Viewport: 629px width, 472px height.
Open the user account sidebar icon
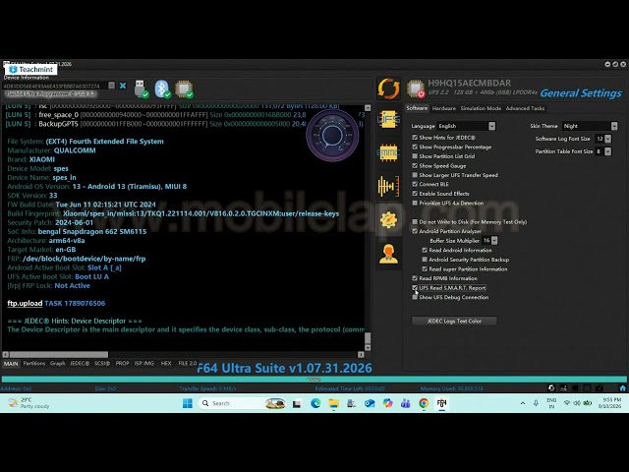coord(388,254)
